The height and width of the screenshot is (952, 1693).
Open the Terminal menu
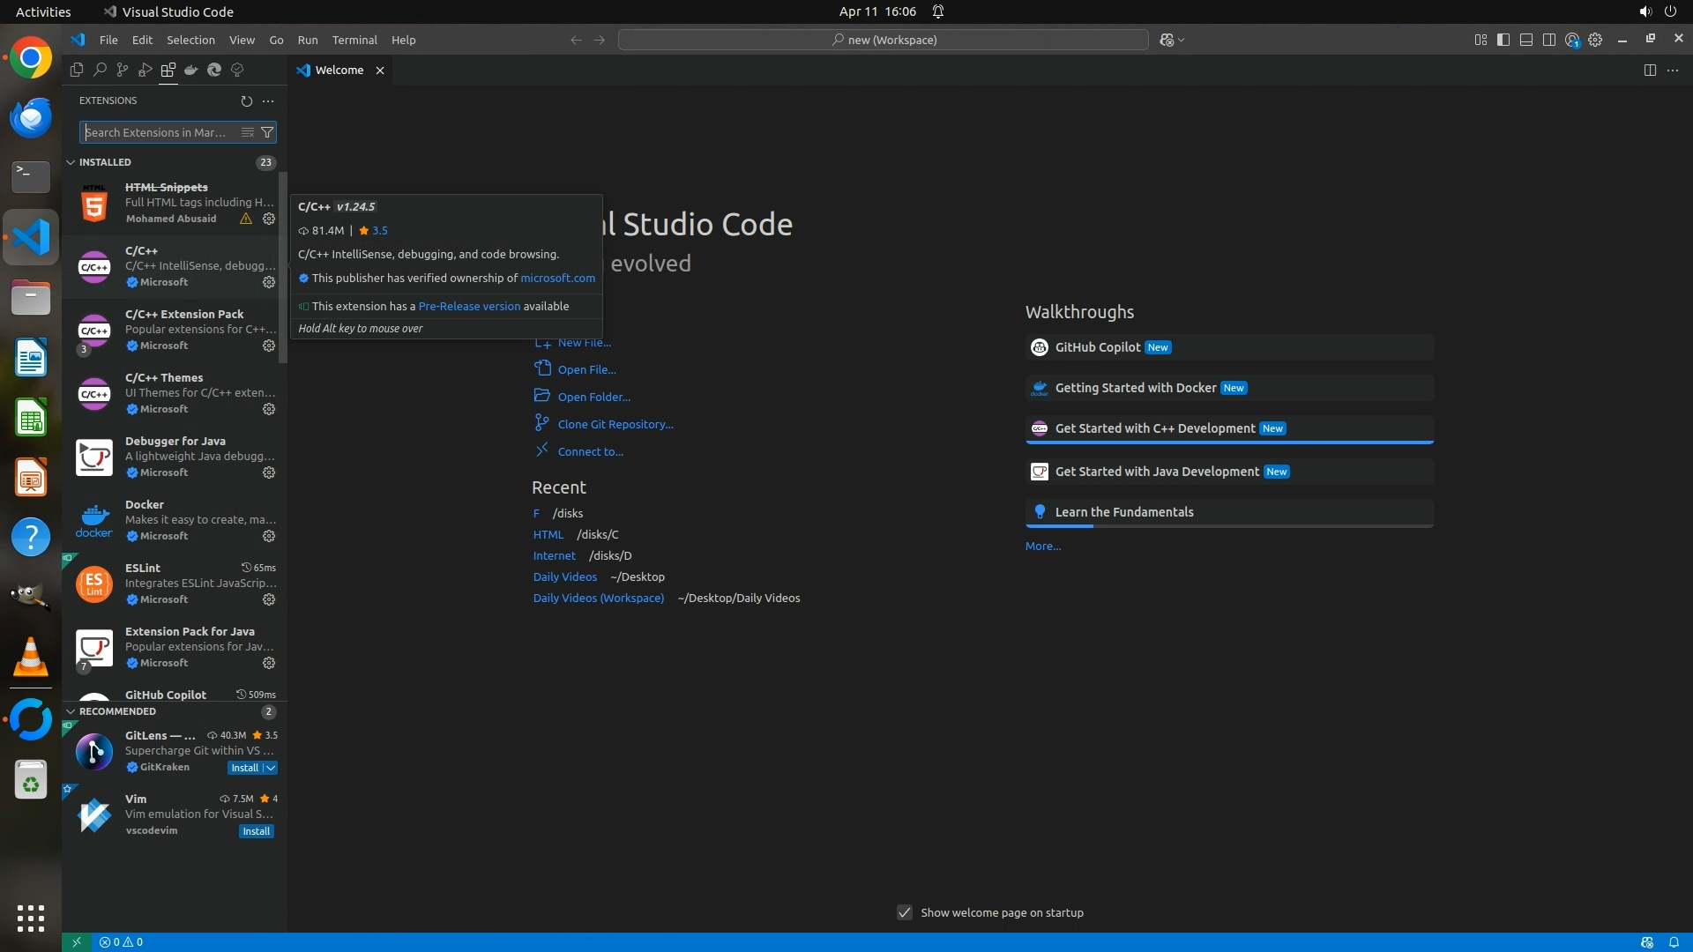tap(354, 40)
